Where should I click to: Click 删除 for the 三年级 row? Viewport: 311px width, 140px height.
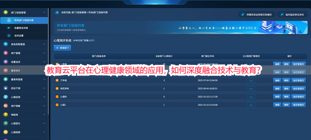[286, 80]
